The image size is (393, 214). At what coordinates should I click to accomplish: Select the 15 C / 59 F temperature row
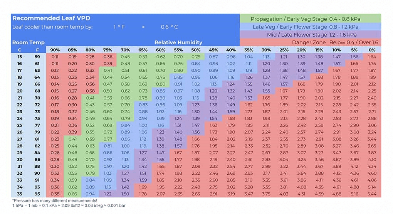click(x=196, y=57)
